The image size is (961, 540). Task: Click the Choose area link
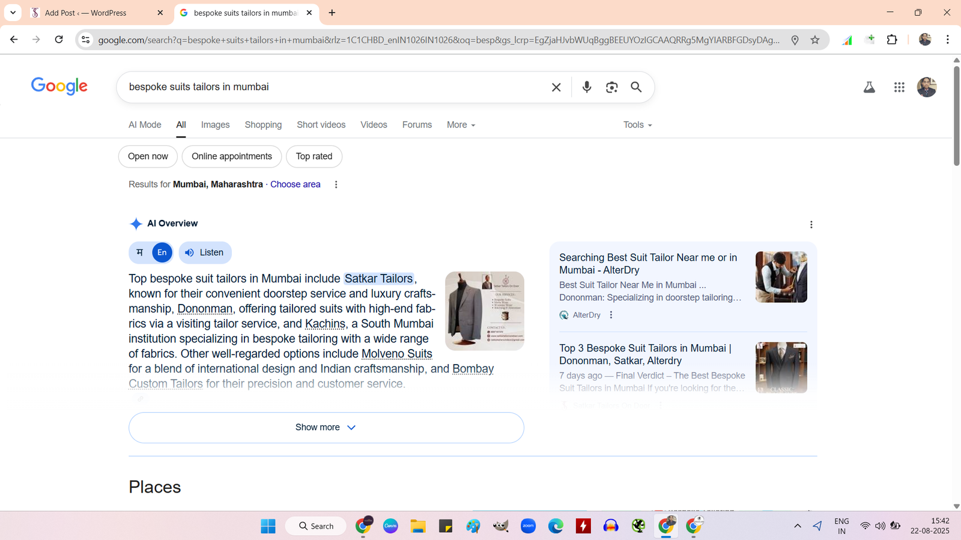coord(295,184)
